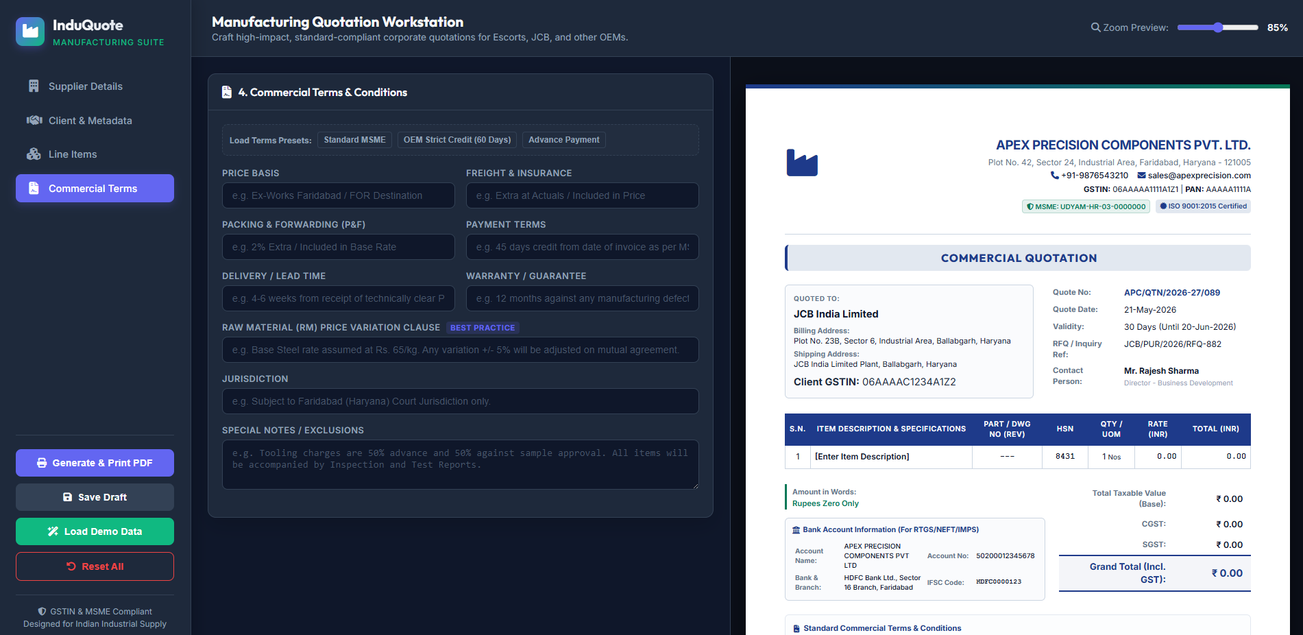1303x635 pixels.
Task: Click the Rupees Zero Only amount text
Action: pos(825,503)
